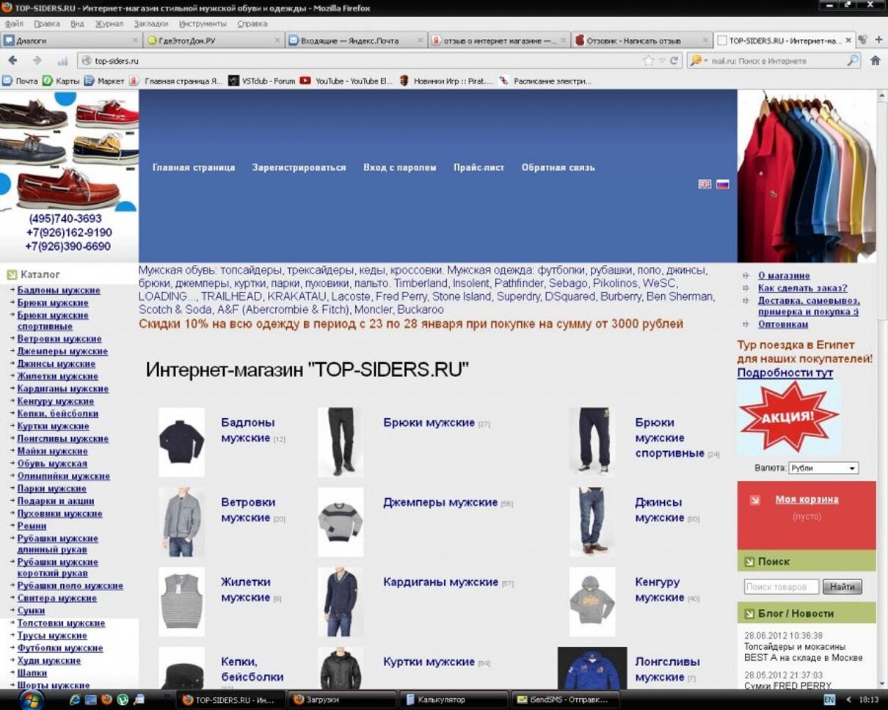Viewport: 888px width, 710px height.
Task: Click the Найти search button
Action: (842, 587)
